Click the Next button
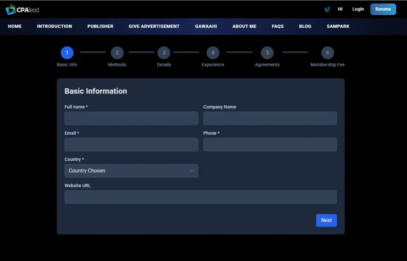 click(x=326, y=220)
